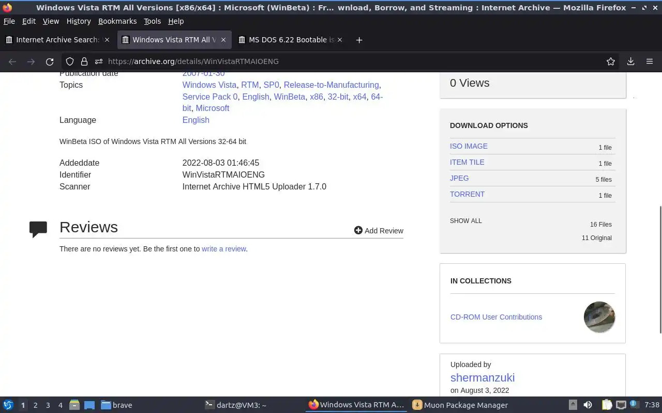Screen dimensions: 662x413
Task: Open the Help menu
Action: 176,21
